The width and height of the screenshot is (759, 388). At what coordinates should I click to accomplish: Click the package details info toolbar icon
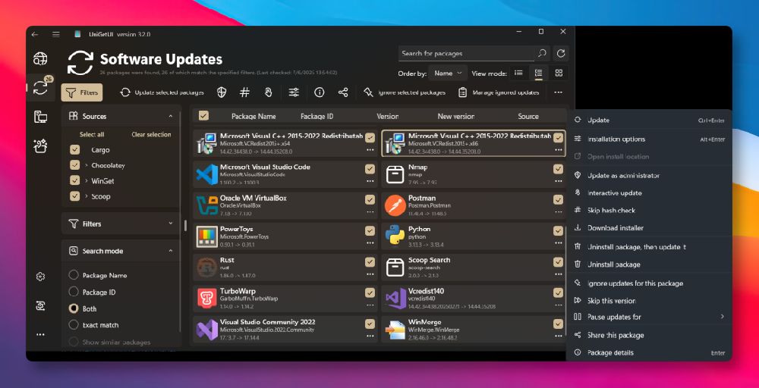tap(319, 92)
